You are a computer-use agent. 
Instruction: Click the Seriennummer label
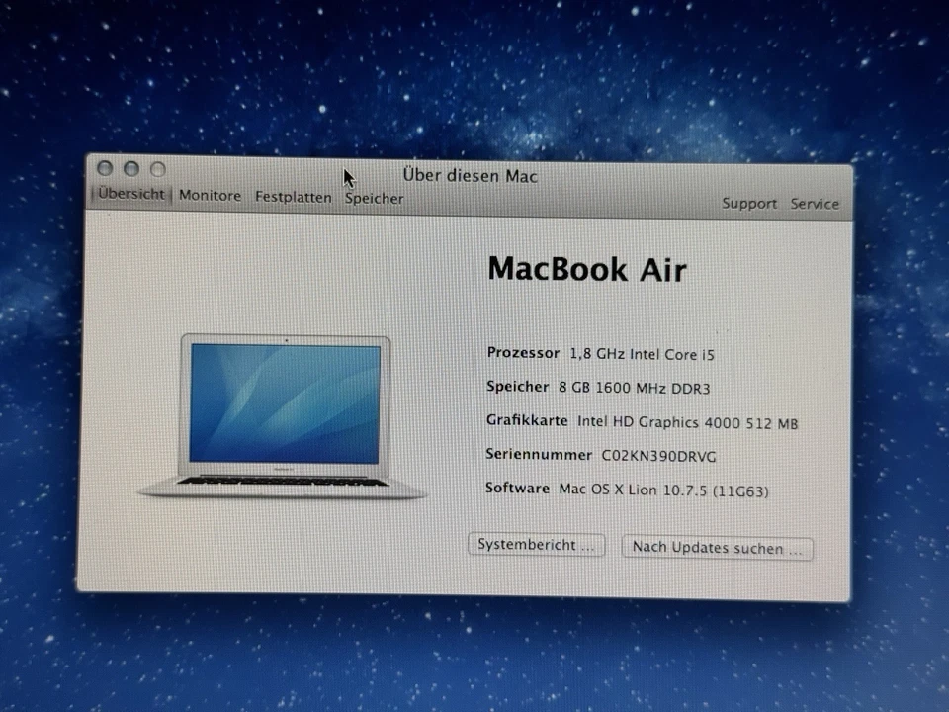point(539,454)
